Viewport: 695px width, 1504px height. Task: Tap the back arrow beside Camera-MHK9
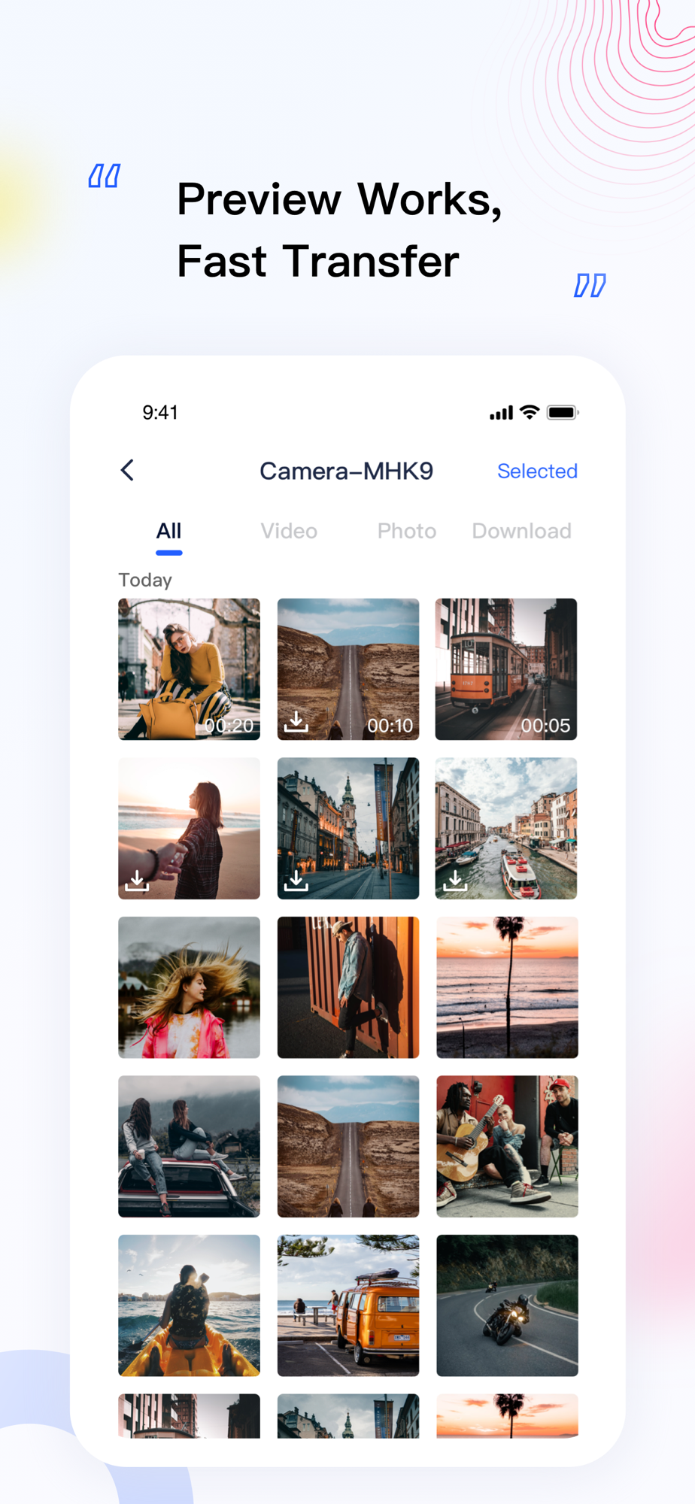click(127, 471)
